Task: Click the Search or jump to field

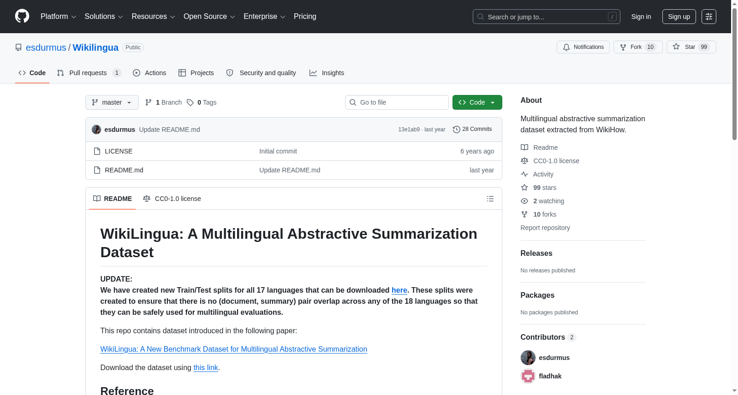Action: pos(547,17)
